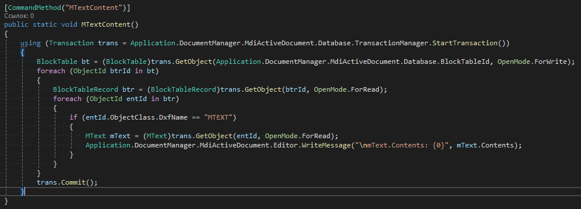Click MTextContent() in the method declaration
The image size is (581, 209).
point(110,24)
